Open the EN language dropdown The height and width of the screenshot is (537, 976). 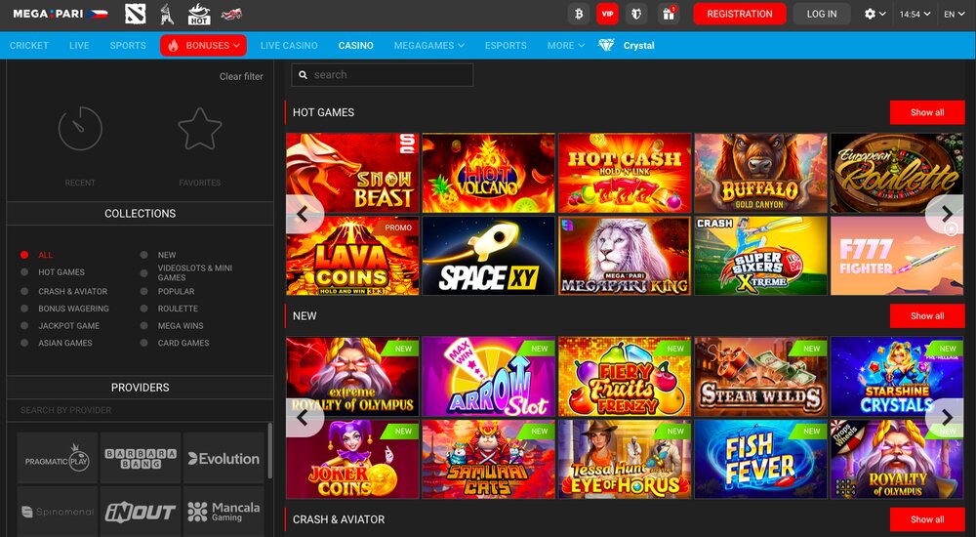coord(954,14)
